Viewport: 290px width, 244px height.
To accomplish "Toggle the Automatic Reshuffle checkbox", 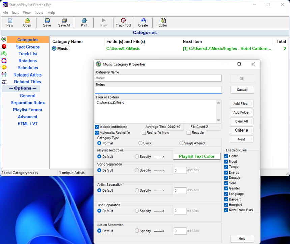I will 97,133.
